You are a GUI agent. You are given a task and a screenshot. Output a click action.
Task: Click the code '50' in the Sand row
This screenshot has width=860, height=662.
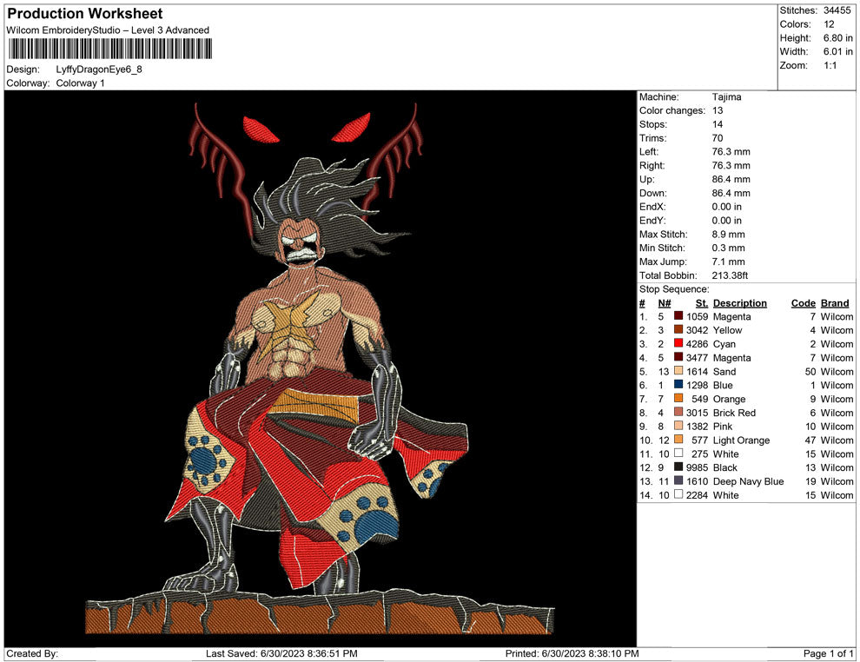point(810,371)
